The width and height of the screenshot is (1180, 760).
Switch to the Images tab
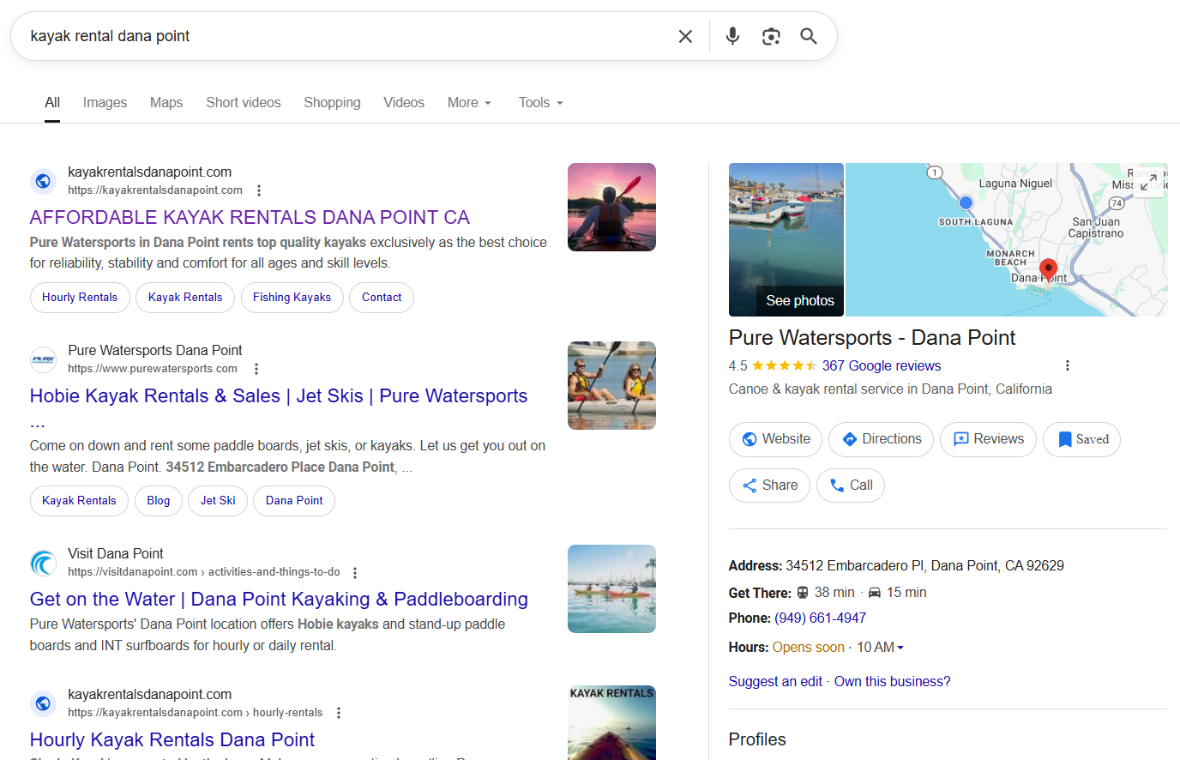[105, 103]
